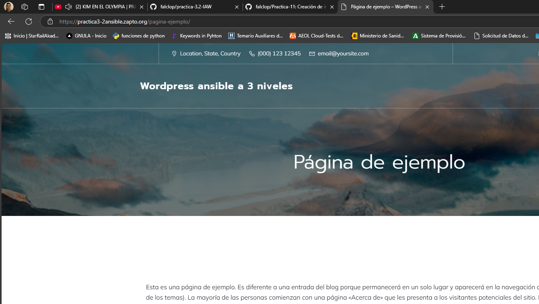Open Keywords in Pyhton bookmark
The width and height of the screenshot is (539, 304).
click(197, 36)
